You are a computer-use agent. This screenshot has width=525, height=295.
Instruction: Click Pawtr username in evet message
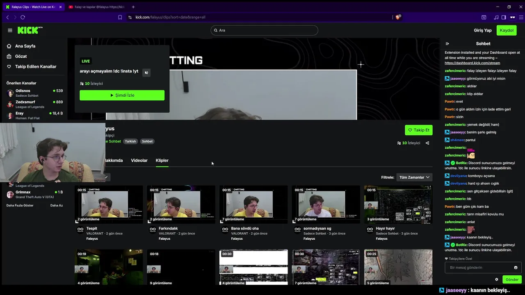pyautogui.click(x=450, y=102)
